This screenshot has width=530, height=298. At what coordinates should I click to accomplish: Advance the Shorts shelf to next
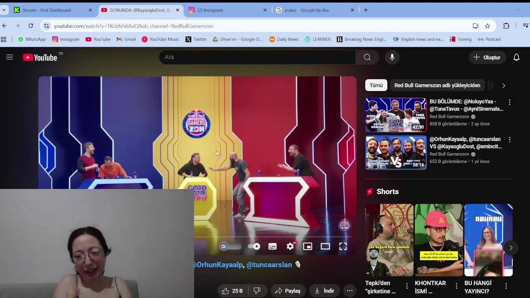tap(511, 248)
